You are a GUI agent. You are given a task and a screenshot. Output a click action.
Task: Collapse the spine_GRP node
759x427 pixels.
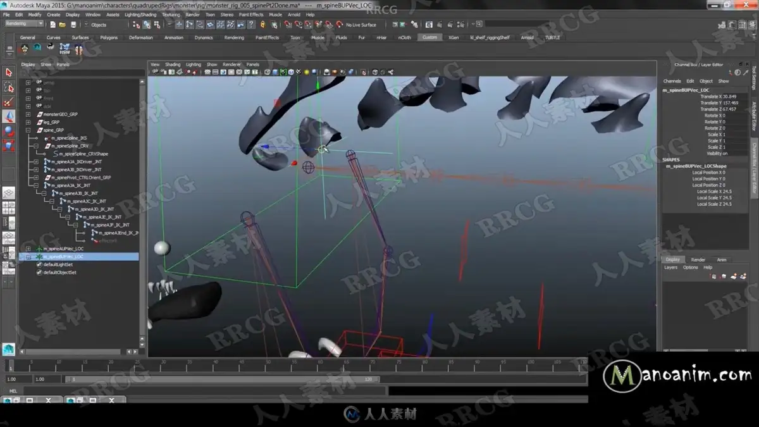point(28,130)
